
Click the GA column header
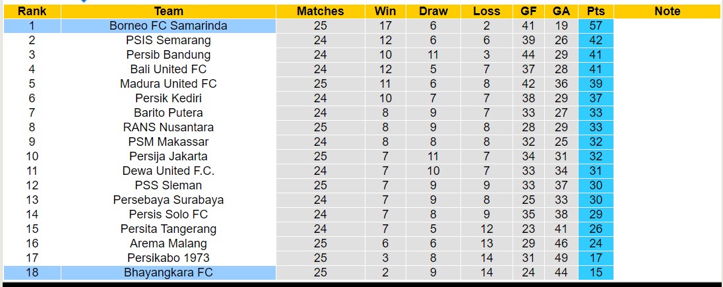tap(561, 11)
